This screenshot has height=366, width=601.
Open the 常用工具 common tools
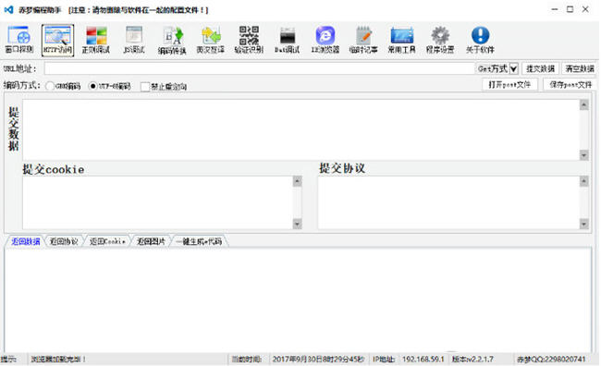coord(401,40)
